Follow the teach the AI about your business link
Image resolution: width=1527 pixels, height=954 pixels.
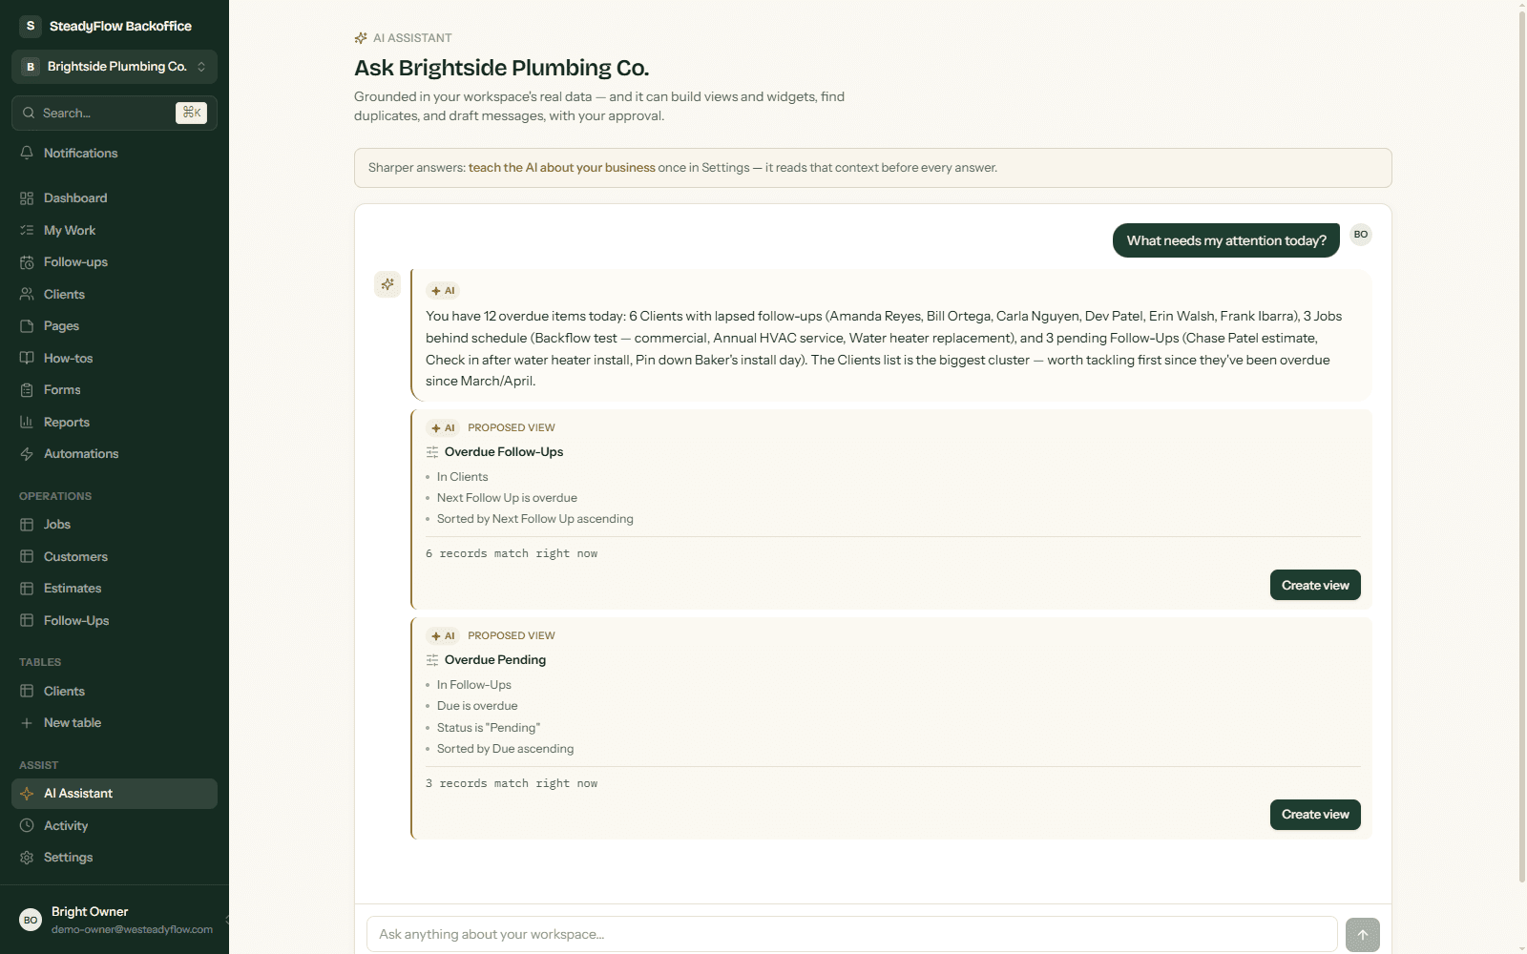[x=561, y=168]
